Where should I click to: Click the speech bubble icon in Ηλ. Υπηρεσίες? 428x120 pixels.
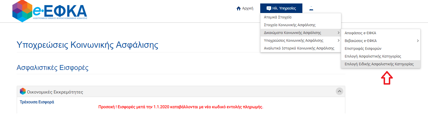[269, 9]
